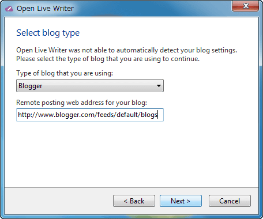
Task: Go to the previous step with Back
Action: (x=134, y=201)
